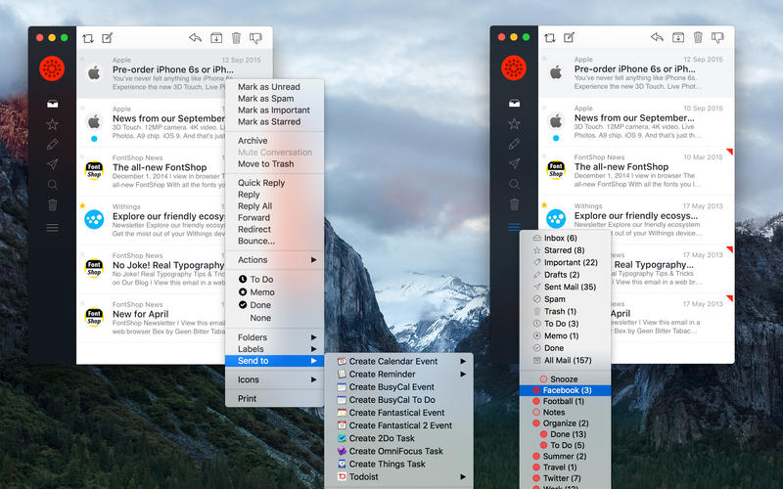Click compose icon in left window toolbar
This screenshot has height=489, width=783.
tap(108, 38)
